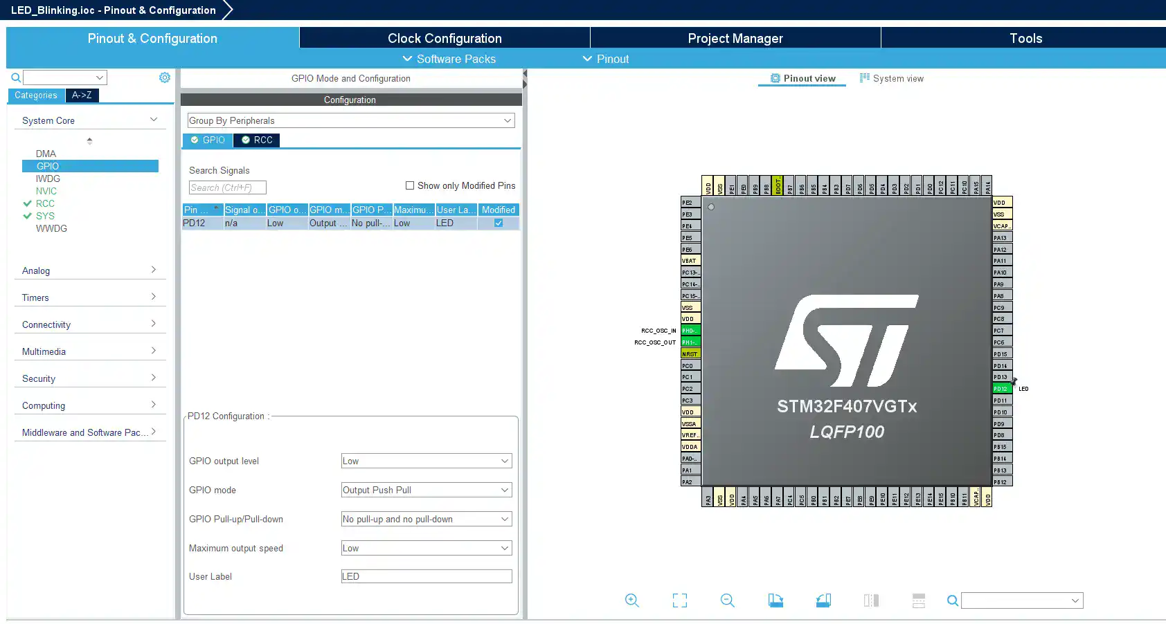Select the PE2 pin on the chip

(x=690, y=203)
